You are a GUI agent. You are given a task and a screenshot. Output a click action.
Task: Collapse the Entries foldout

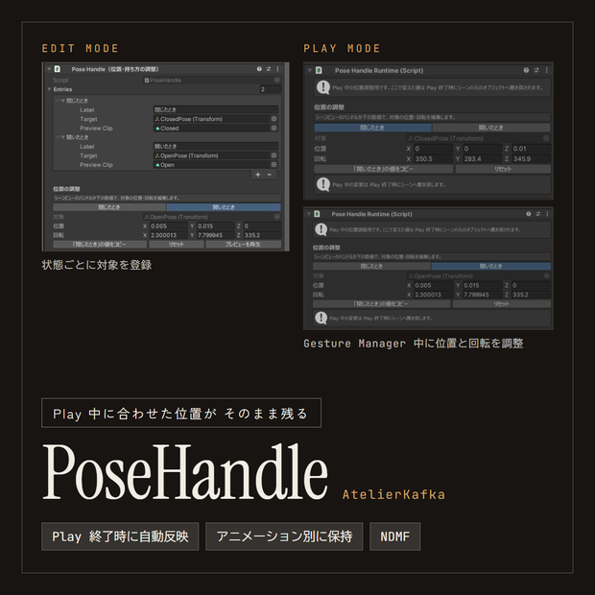tap(49, 89)
